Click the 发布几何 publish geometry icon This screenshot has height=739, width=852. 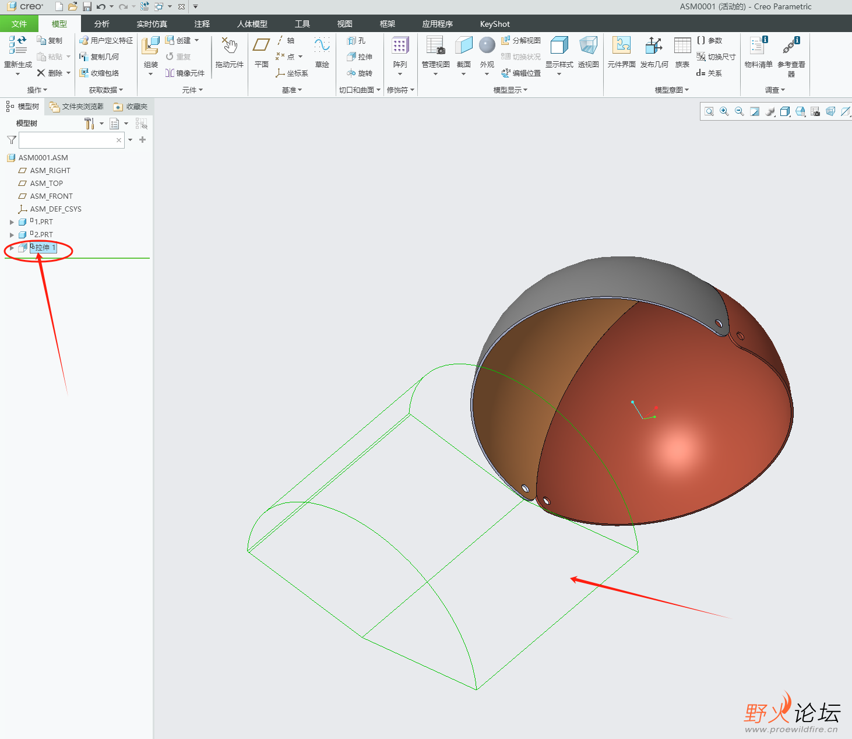coord(654,45)
